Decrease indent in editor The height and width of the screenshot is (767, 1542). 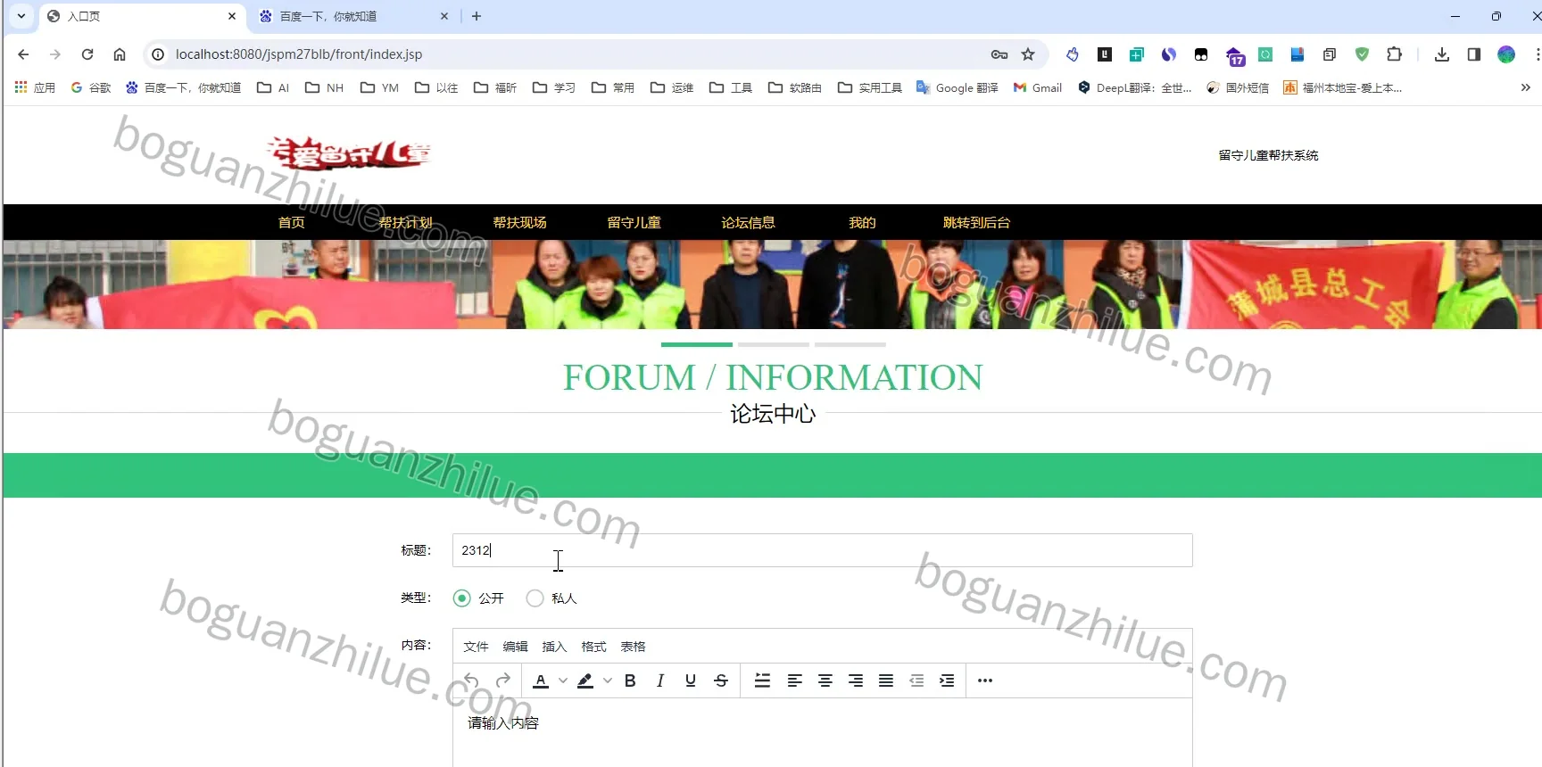point(916,680)
